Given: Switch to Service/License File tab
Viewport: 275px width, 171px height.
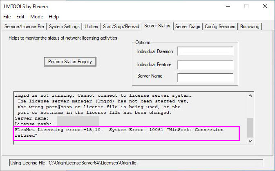Looking at the screenshot, I should (24, 27).
